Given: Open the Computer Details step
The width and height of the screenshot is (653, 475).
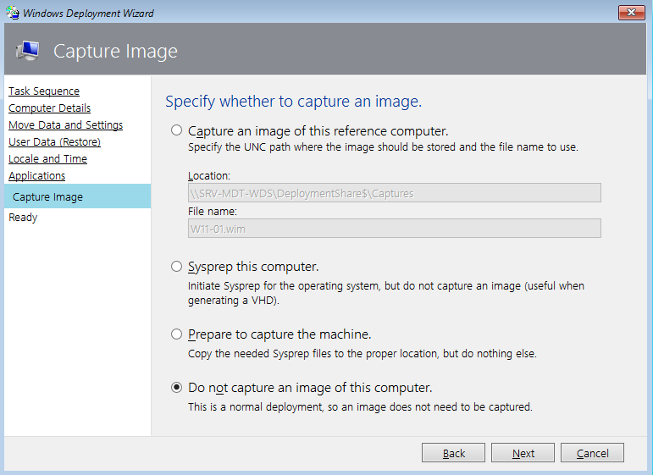Looking at the screenshot, I should 50,108.
